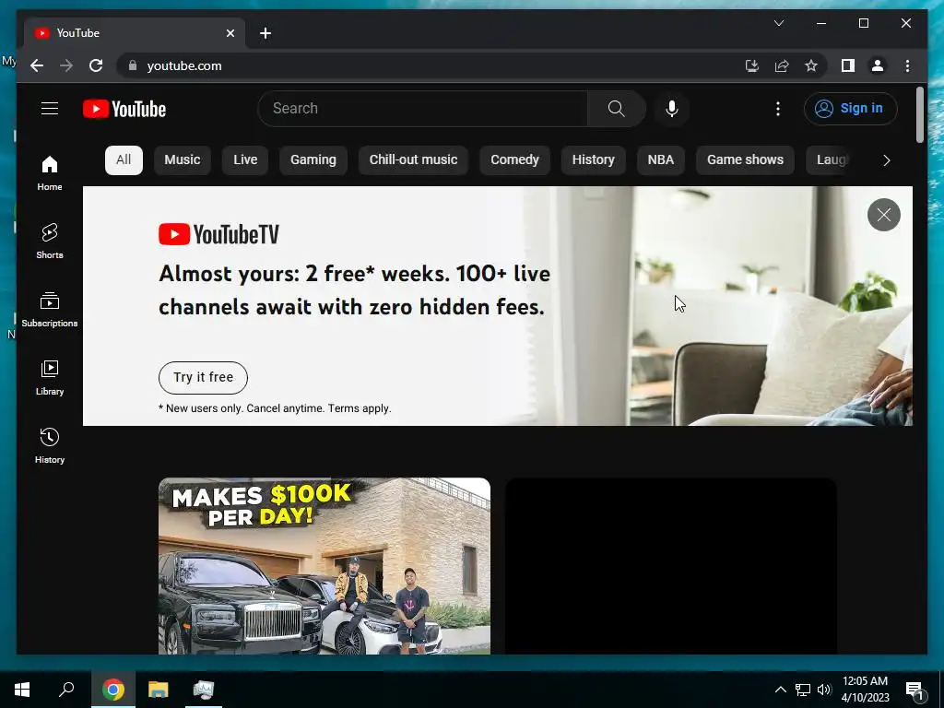The height and width of the screenshot is (708, 944).
Task: Close the YouTube tab
Action: click(230, 33)
